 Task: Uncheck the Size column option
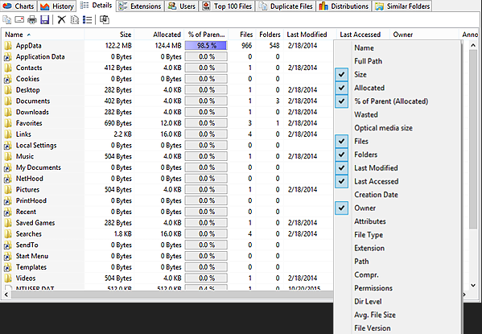(341, 74)
